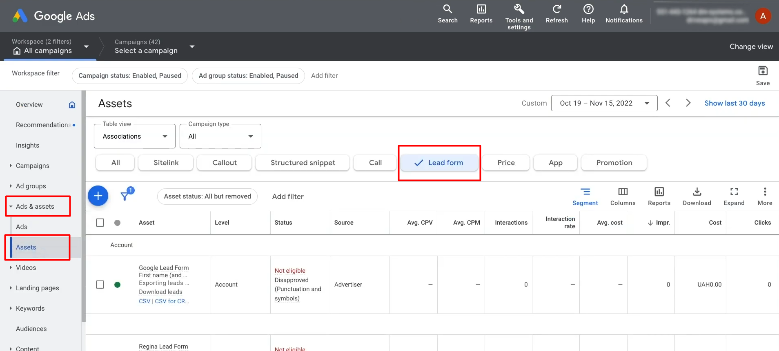Expand Landing pages in sidebar
The height and width of the screenshot is (351, 779).
pyautogui.click(x=11, y=288)
